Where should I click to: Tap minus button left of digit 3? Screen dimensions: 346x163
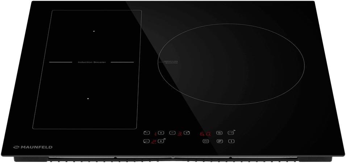pyautogui.click(x=173, y=133)
